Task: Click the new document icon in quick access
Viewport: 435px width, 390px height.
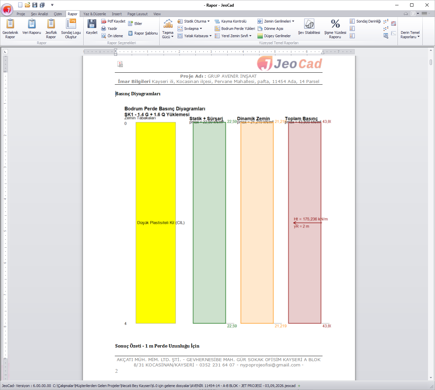Action: pyautogui.click(x=20, y=5)
